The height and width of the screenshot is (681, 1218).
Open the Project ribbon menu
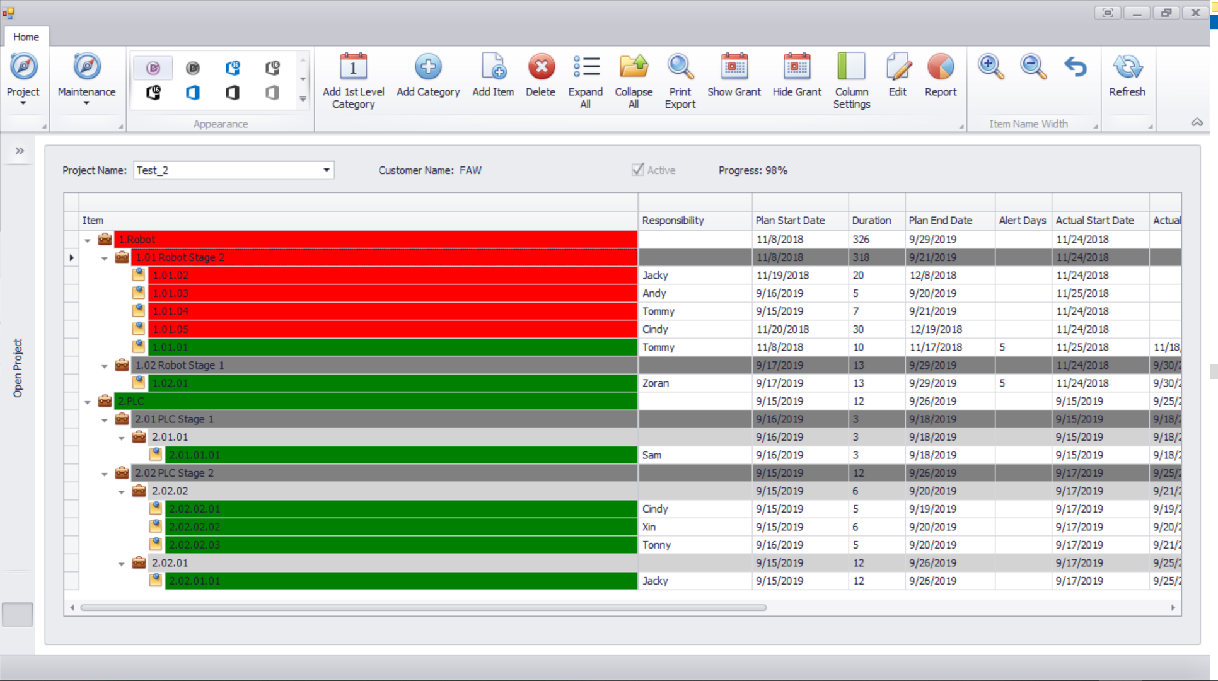tap(23, 79)
